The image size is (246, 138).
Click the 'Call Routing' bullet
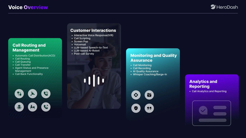[x=22, y=59]
